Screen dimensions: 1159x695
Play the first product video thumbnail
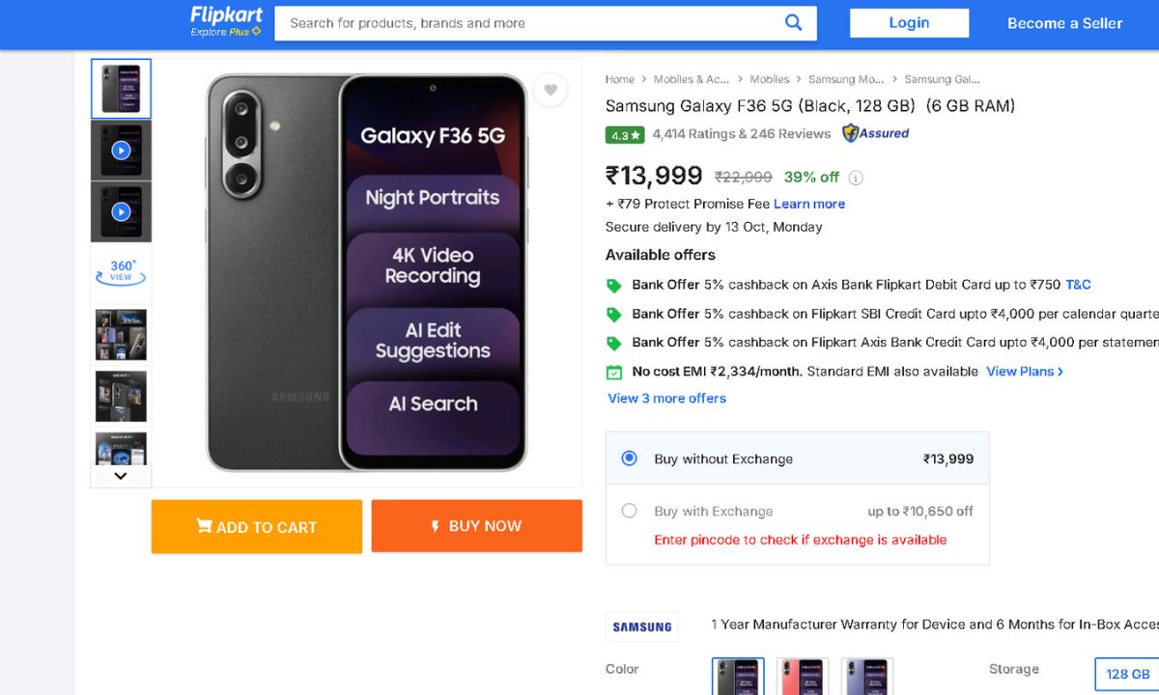click(121, 151)
